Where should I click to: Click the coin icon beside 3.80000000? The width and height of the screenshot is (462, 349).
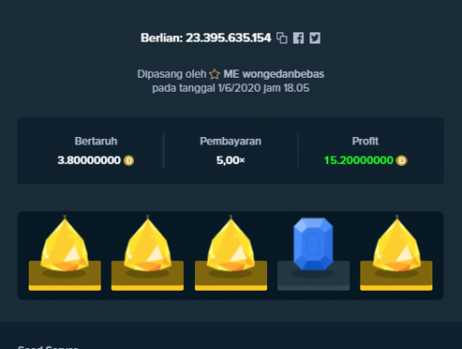click(128, 160)
